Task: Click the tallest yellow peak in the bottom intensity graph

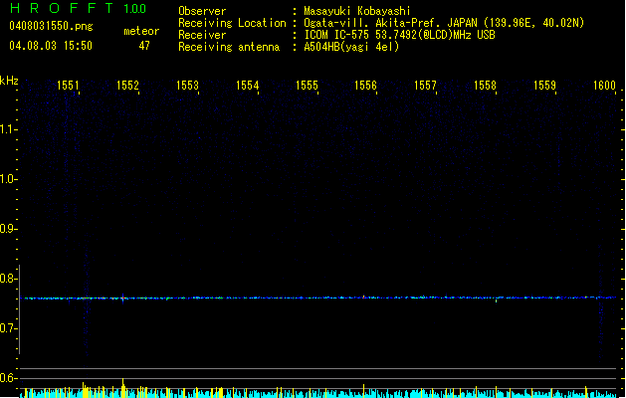Action: click(123, 388)
